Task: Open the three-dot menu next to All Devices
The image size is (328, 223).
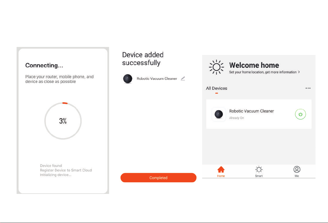Action: [308, 88]
